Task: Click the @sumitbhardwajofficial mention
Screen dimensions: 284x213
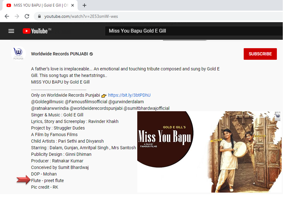Action: click(x=146, y=108)
